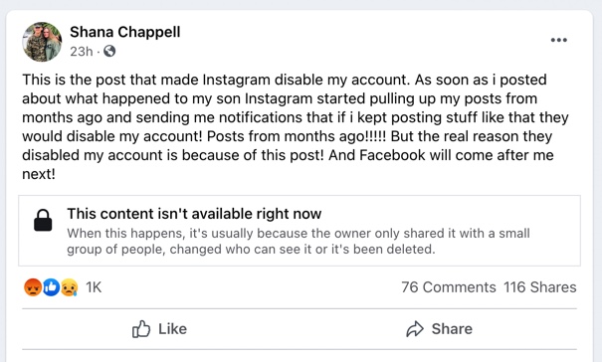View the 1K reactions count
602x362 pixels.
[x=94, y=287]
